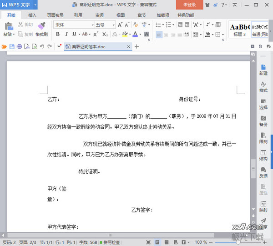Open the font name 宋体 dropdown

tap(93, 25)
